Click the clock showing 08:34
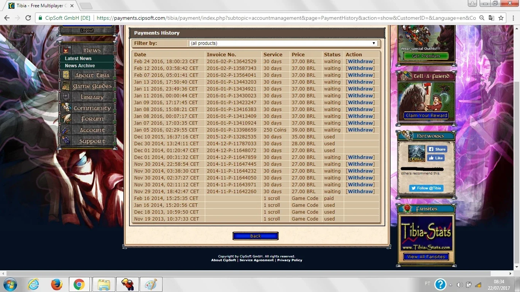Viewport: 520px width, 292px height. point(499,282)
